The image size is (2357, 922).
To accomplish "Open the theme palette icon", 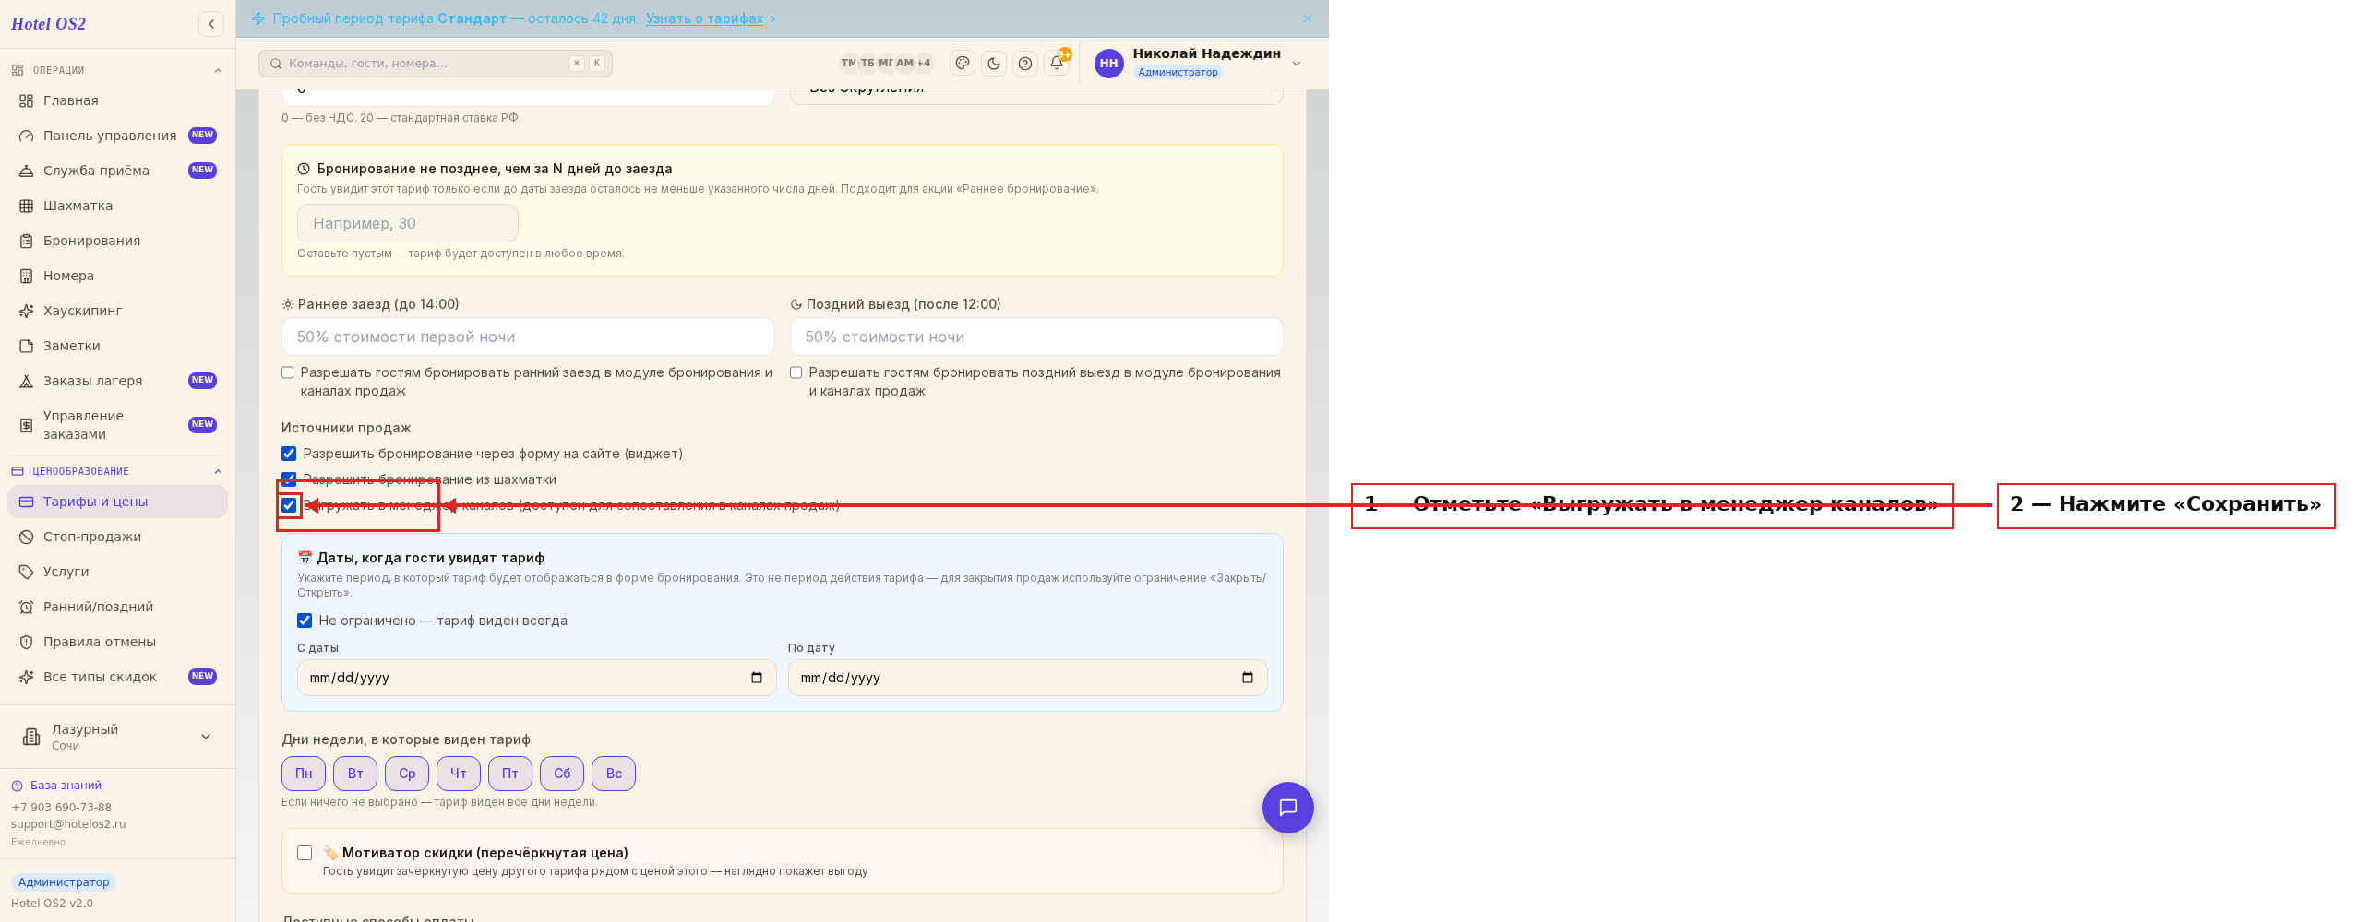I will pos(963,64).
